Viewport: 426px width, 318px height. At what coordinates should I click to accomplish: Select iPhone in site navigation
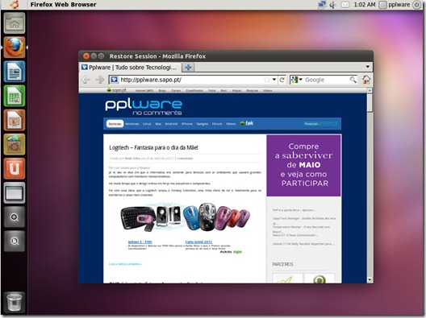click(187, 124)
